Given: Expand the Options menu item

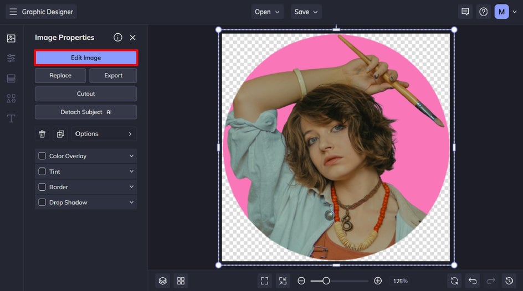Looking at the screenshot, I should [104, 134].
